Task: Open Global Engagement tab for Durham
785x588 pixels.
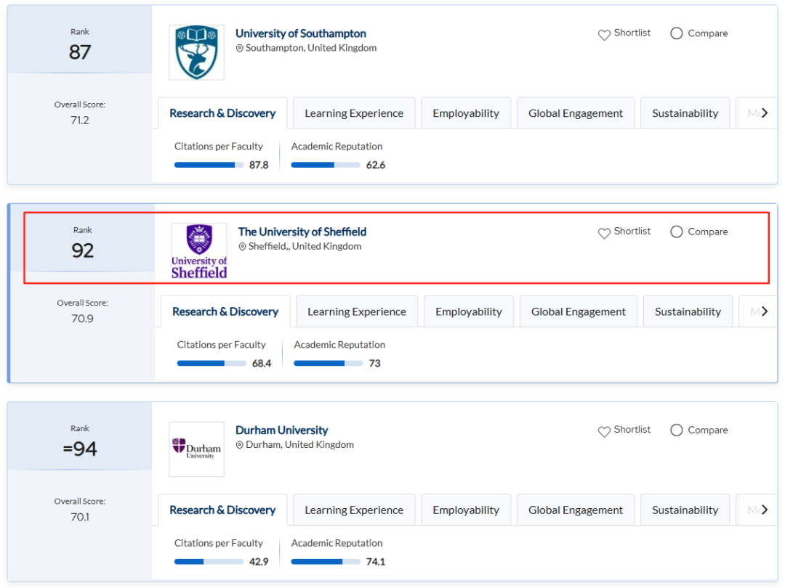Action: point(576,510)
